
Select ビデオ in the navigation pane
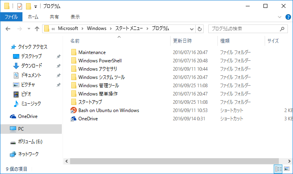[26, 94]
